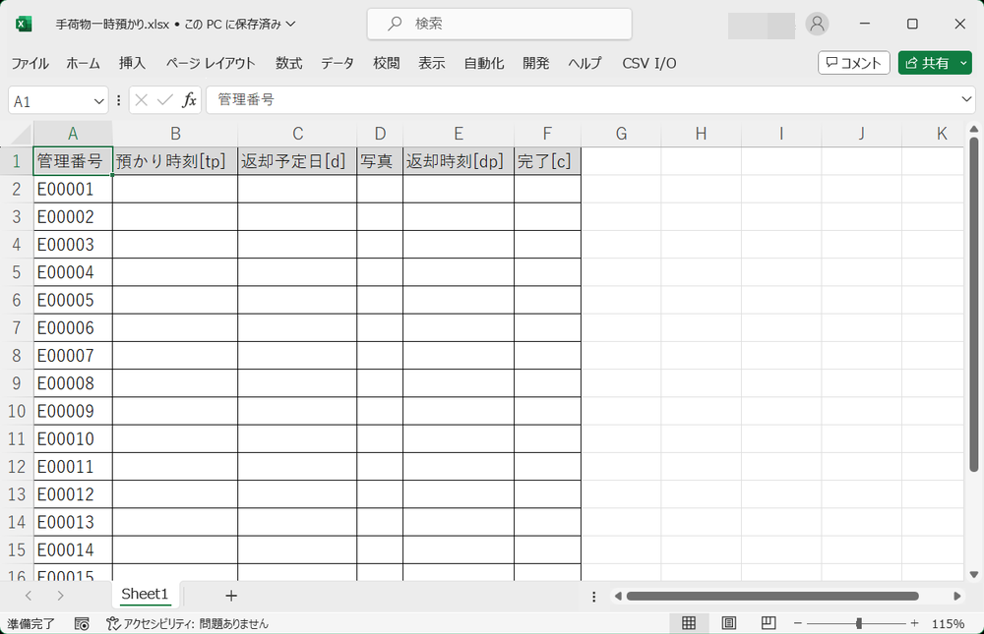Viewport: 984px width, 634px height.
Task: Open the データ ribbon tab
Action: (338, 63)
